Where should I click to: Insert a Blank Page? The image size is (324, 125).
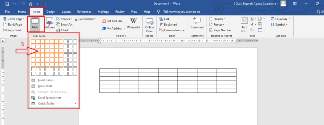(x=12, y=25)
